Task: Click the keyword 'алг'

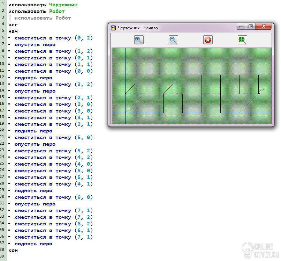Action: (x=13, y=24)
